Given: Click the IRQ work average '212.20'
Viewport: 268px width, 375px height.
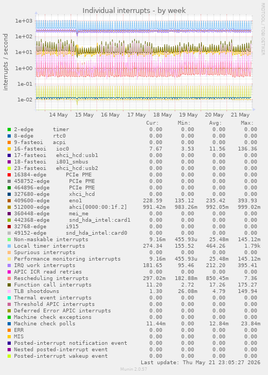Looking at the screenshot, I should pyautogui.click(x=216, y=265).
